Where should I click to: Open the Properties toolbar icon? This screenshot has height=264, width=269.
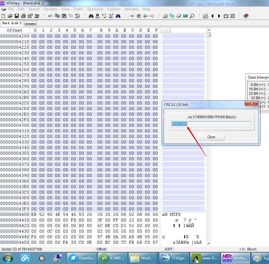pyautogui.click(x=30, y=16)
